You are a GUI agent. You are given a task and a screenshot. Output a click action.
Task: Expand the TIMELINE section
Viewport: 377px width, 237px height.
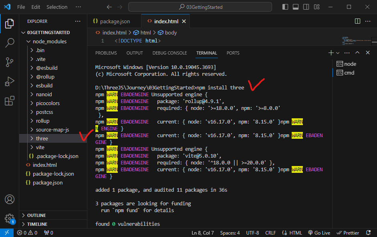point(53,224)
